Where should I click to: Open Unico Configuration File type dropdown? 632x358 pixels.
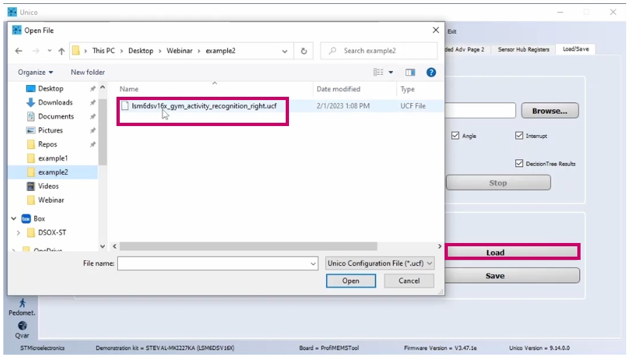pyautogui.click(x=379, y=264)
